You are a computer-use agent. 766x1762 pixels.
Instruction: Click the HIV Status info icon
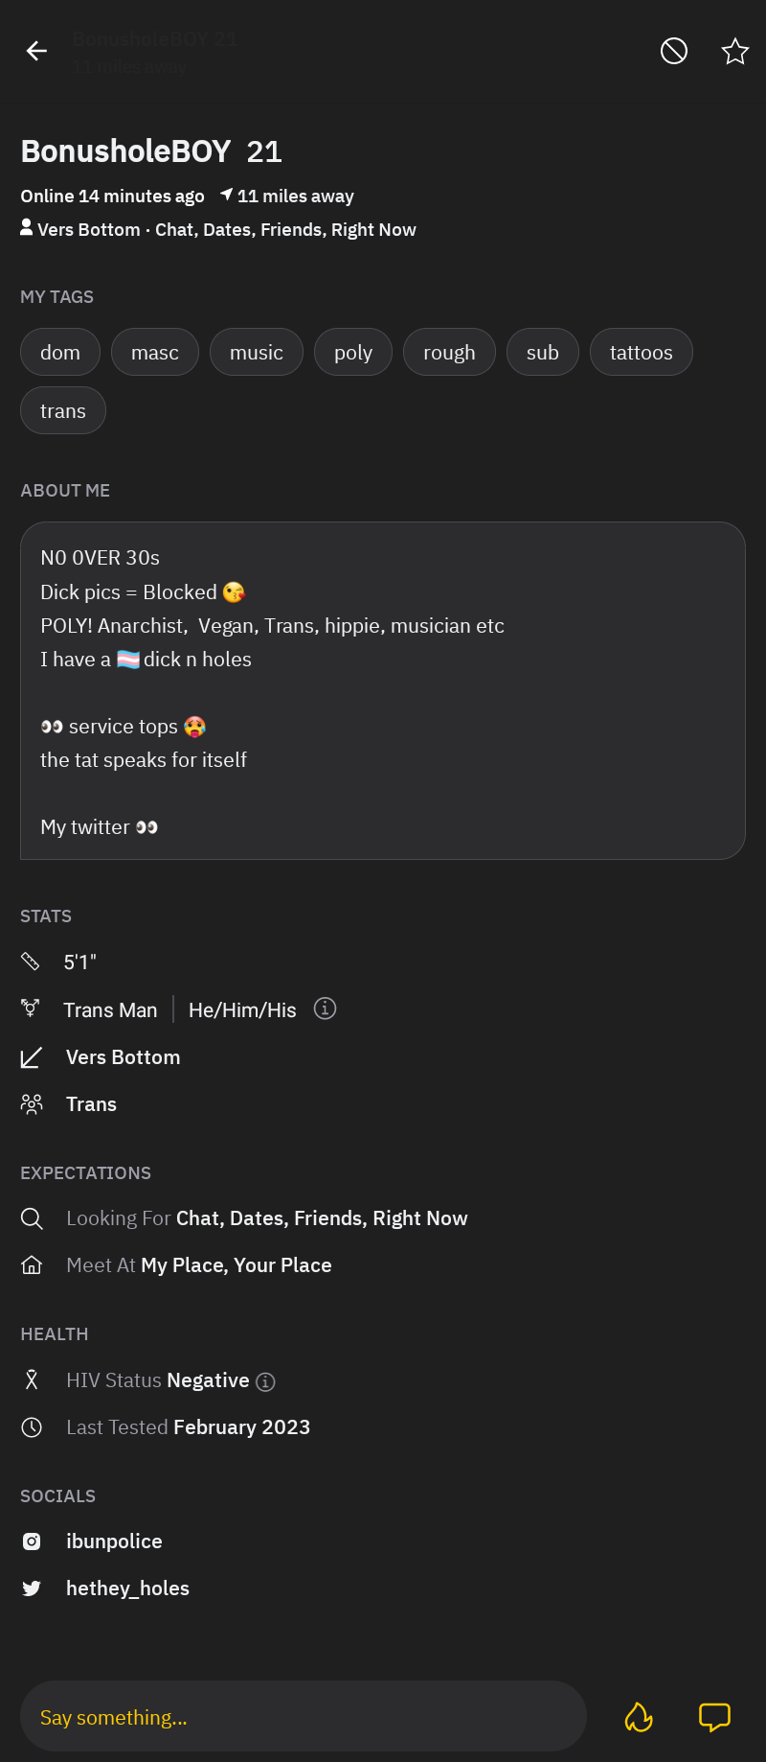point(266,1381)
